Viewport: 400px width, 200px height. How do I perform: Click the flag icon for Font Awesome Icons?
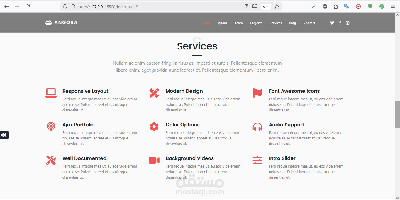pyautogui.click(x=257, y=93)
